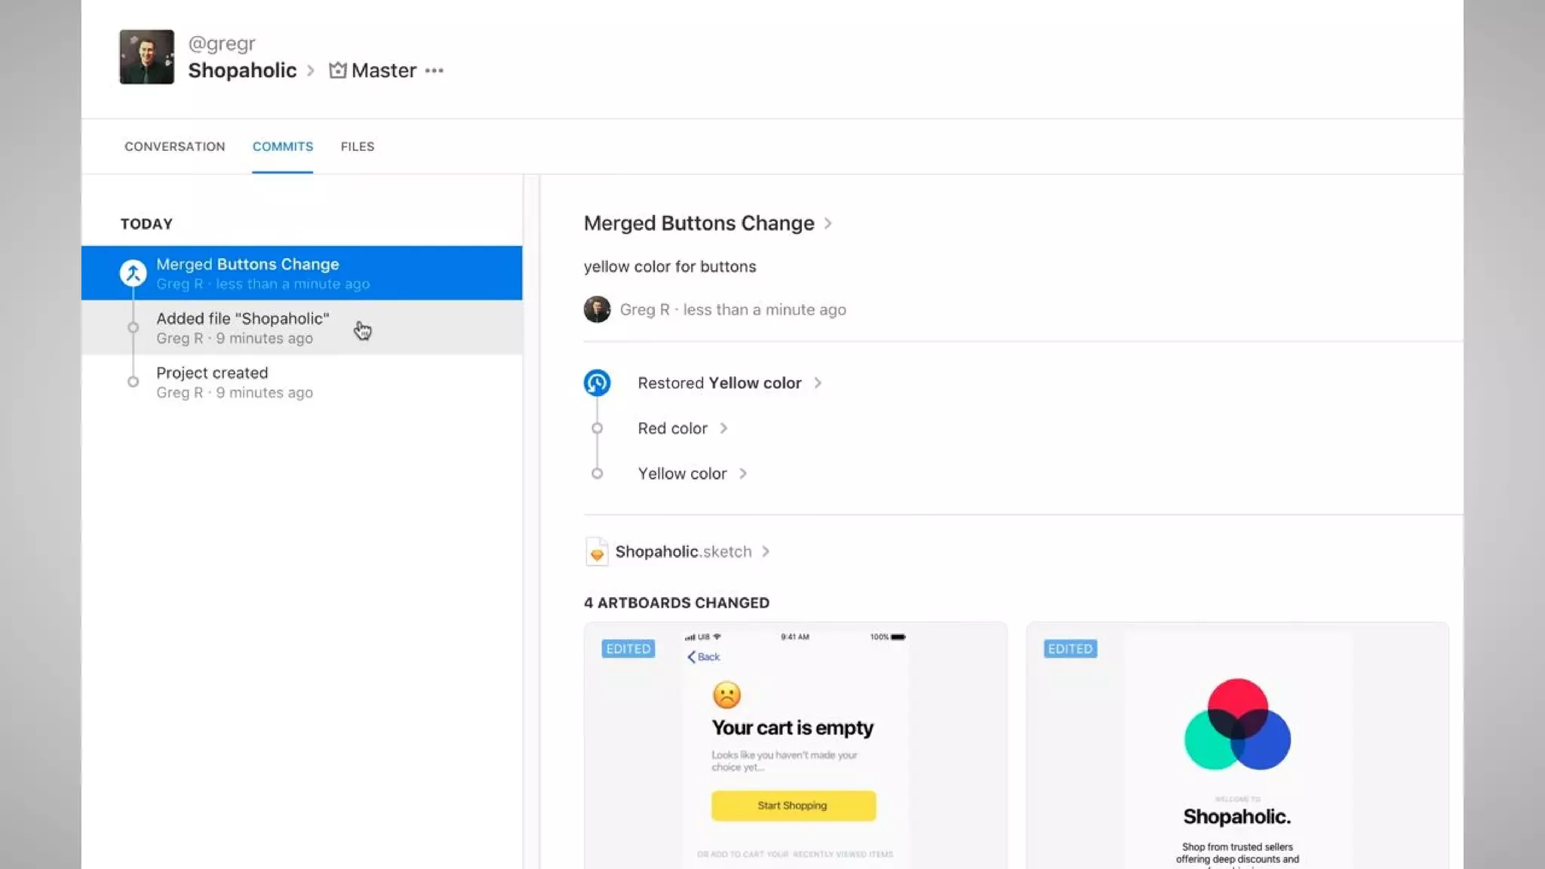
Task: Click the merge icon on Merged Buttons Change
Action: click(134, 273)
